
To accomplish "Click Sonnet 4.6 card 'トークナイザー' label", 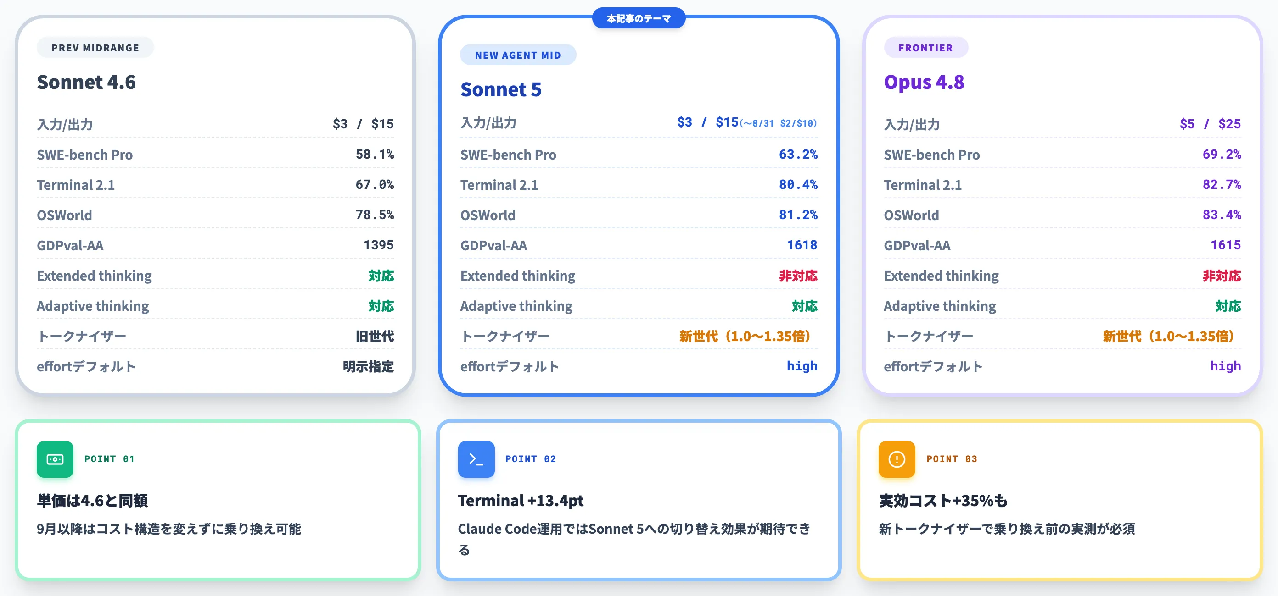I will coord(82,337).
